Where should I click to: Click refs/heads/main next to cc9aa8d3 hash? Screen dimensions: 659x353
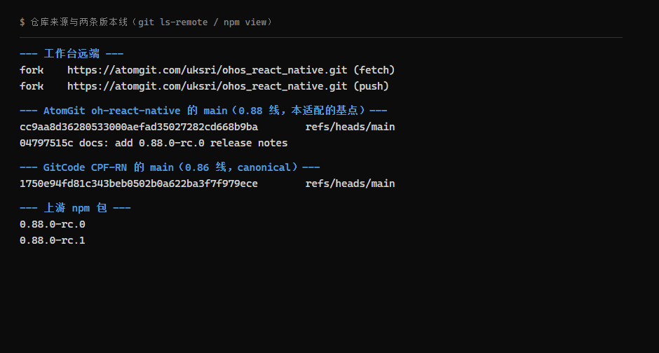[350, 127]
